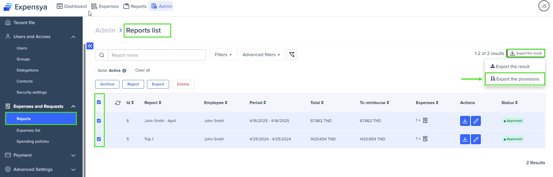Expand the Advanced Settings section
This screenshot has height=177, width=553.
pyautogui.click(x=73, y=169)
